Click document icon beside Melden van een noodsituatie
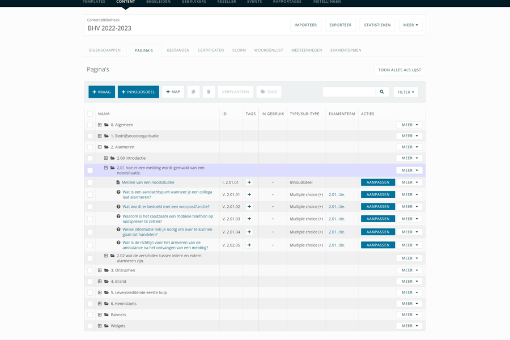510x340 pixels. coord(118,182)
